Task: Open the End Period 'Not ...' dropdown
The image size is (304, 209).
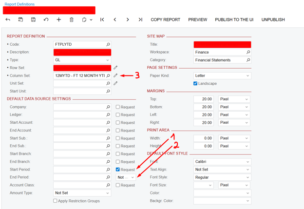Action: coord(126,177)
